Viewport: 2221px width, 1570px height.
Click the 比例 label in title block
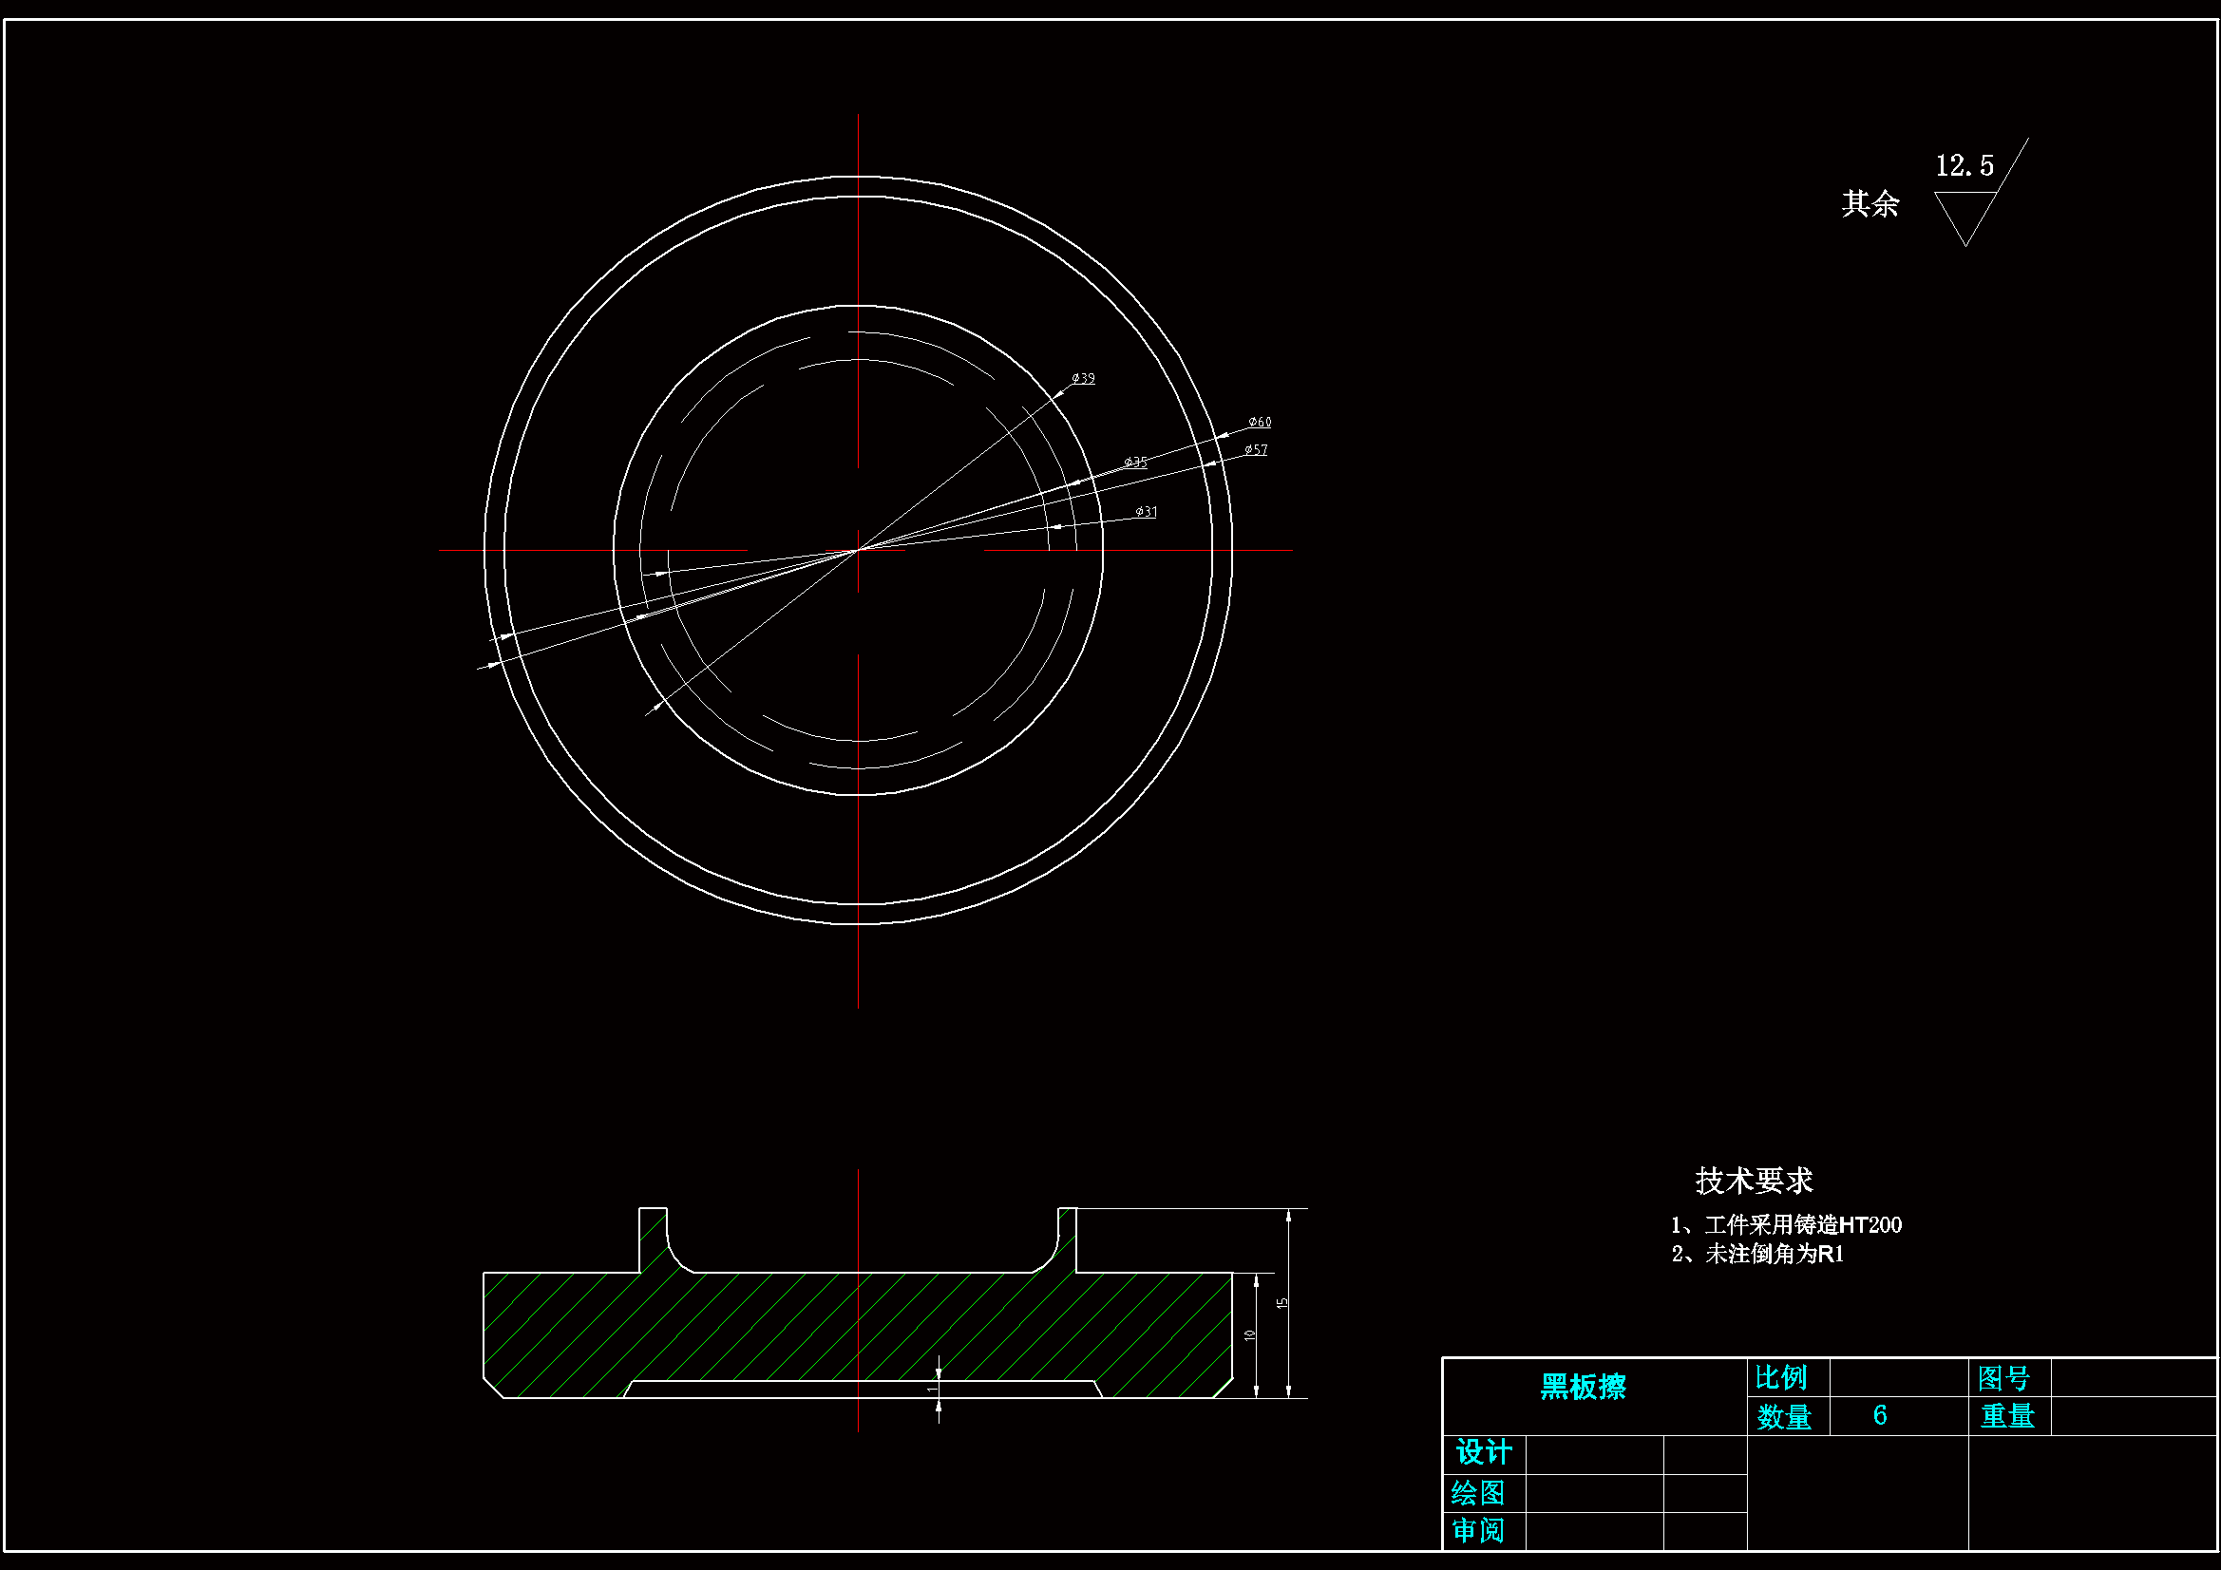1781,1377
